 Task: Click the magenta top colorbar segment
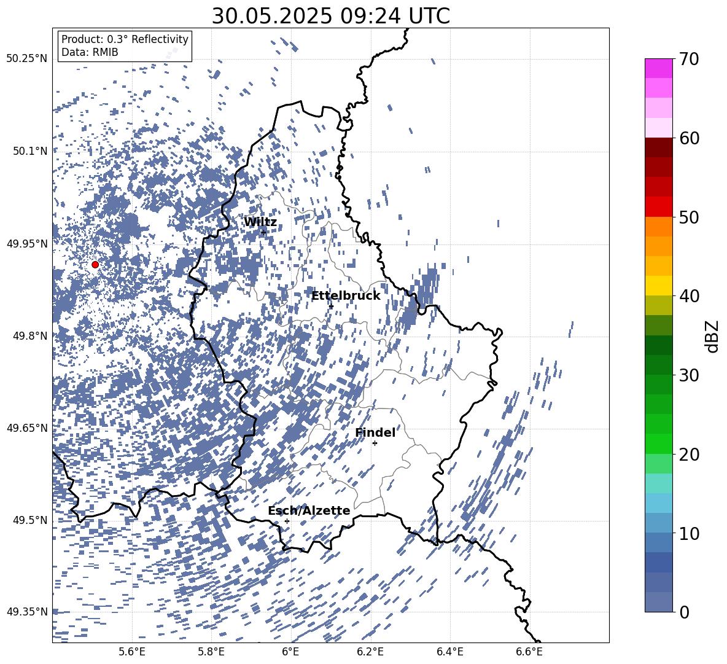(x=659, y=69)
